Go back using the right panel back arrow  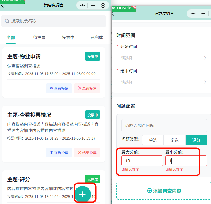(x=113, y=14)
